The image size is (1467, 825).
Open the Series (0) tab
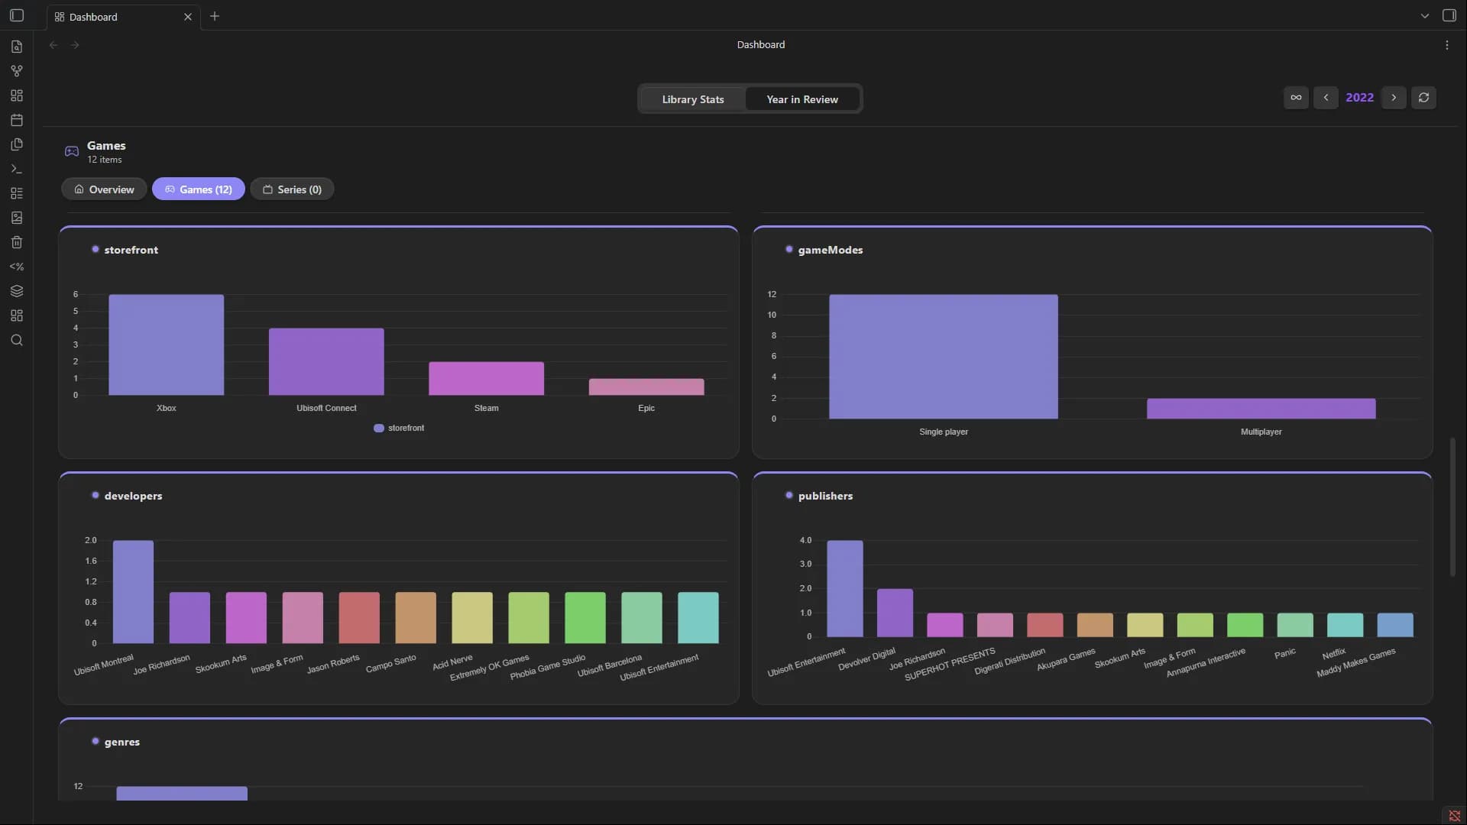(x=292, y=189)
